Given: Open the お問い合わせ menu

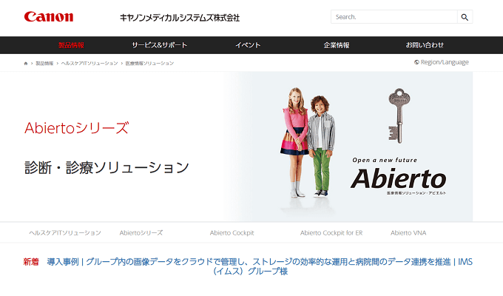Looking at the screenshot, I should click(x=425, y=45).
